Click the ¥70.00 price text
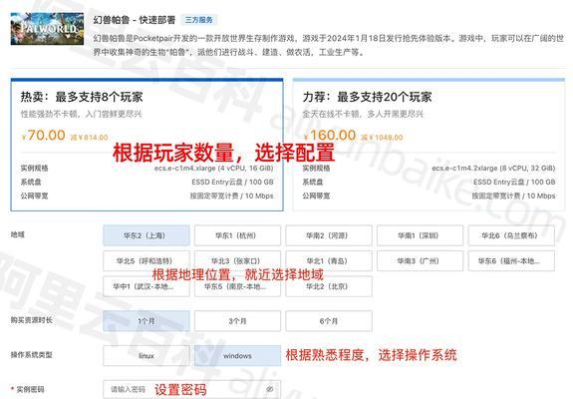The width and height of the screenshot is (573, 399). pyautogui.click(x=44, y=136)
